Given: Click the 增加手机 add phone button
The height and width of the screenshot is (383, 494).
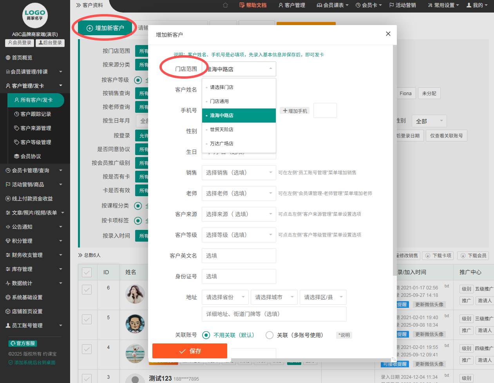Looking at the screenshot, I should [x=295, y=111].
